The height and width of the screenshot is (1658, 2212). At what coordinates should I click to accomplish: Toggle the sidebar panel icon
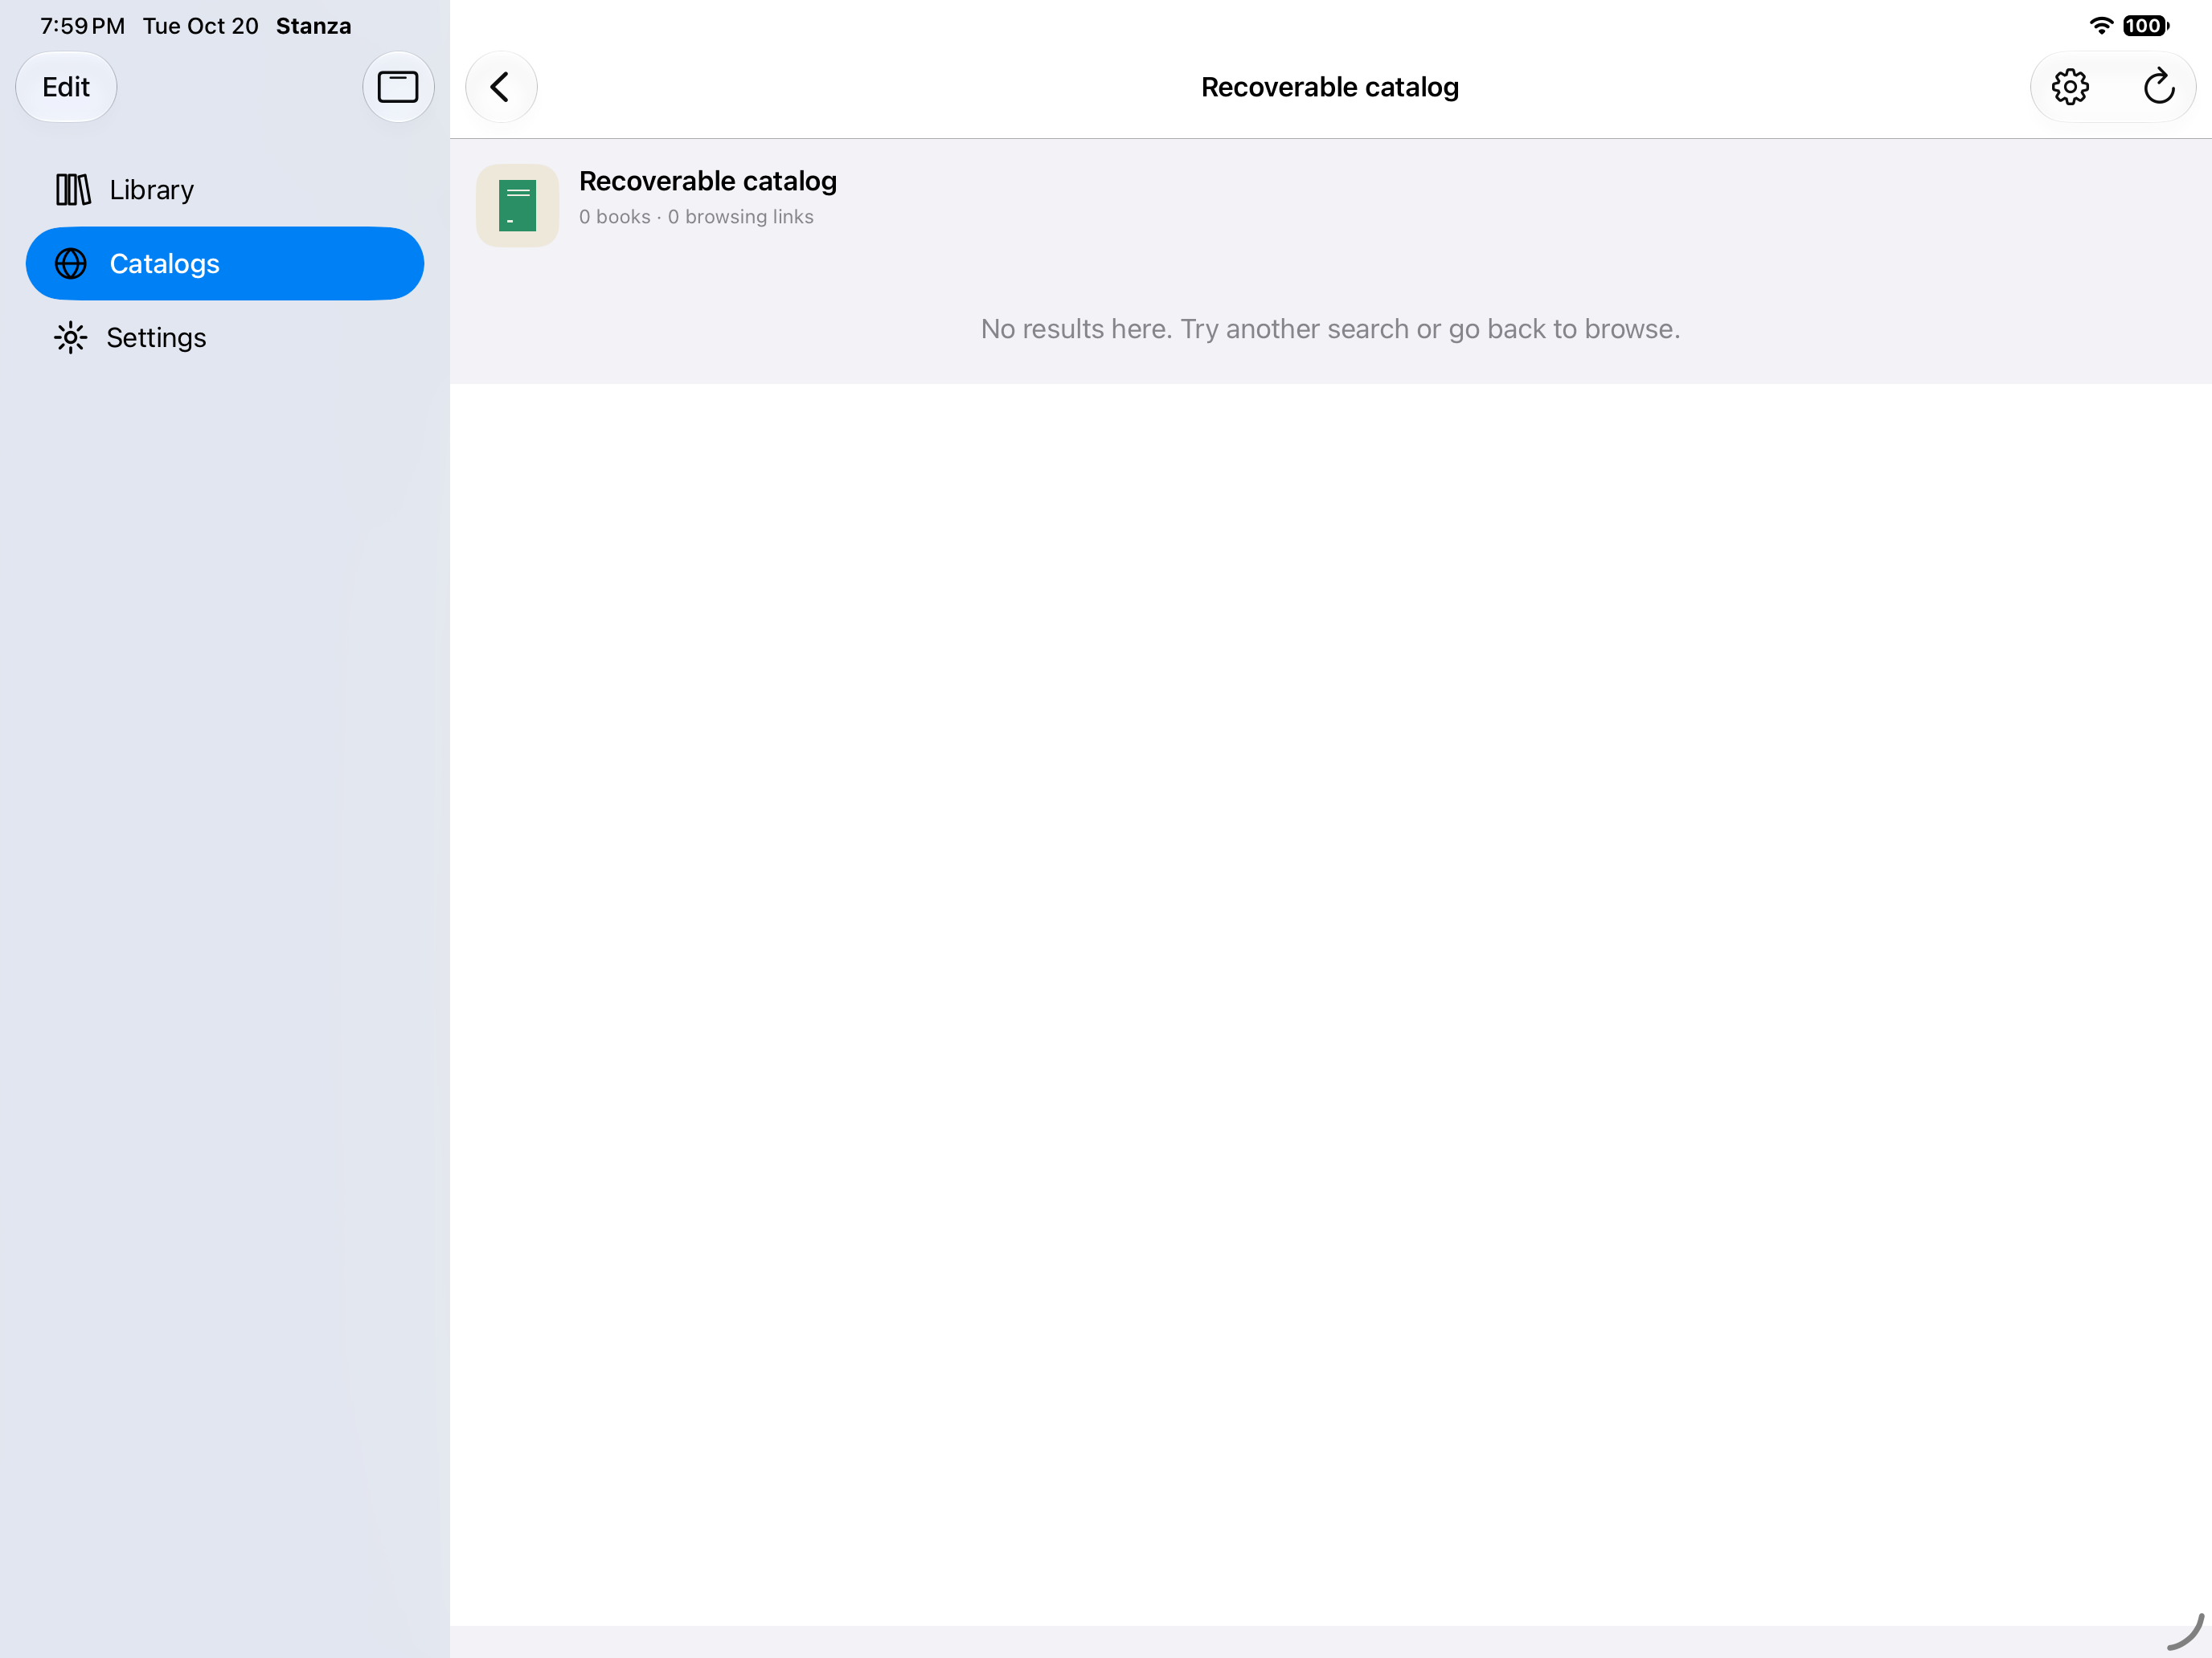[397, 87]
